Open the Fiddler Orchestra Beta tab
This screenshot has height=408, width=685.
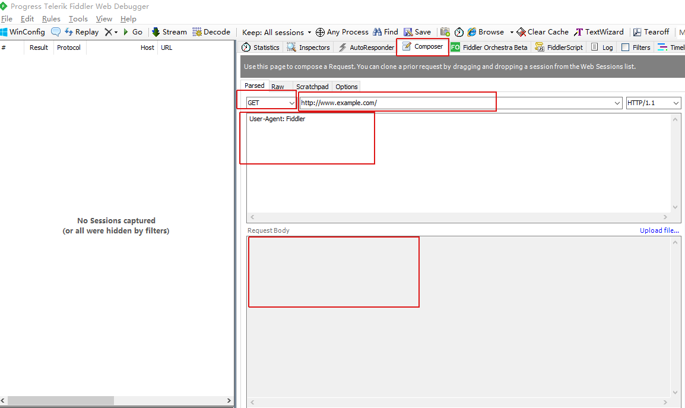tap(489, 48)
